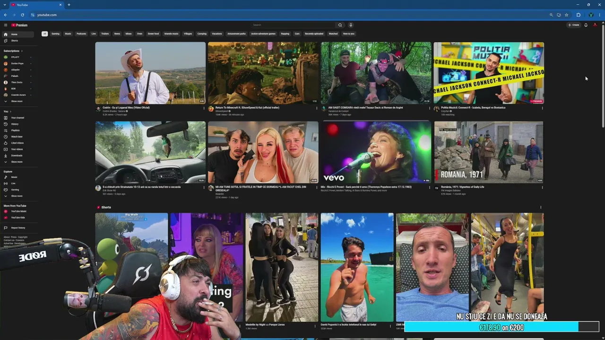Open the Dorian Popa subscription channel

18,63
